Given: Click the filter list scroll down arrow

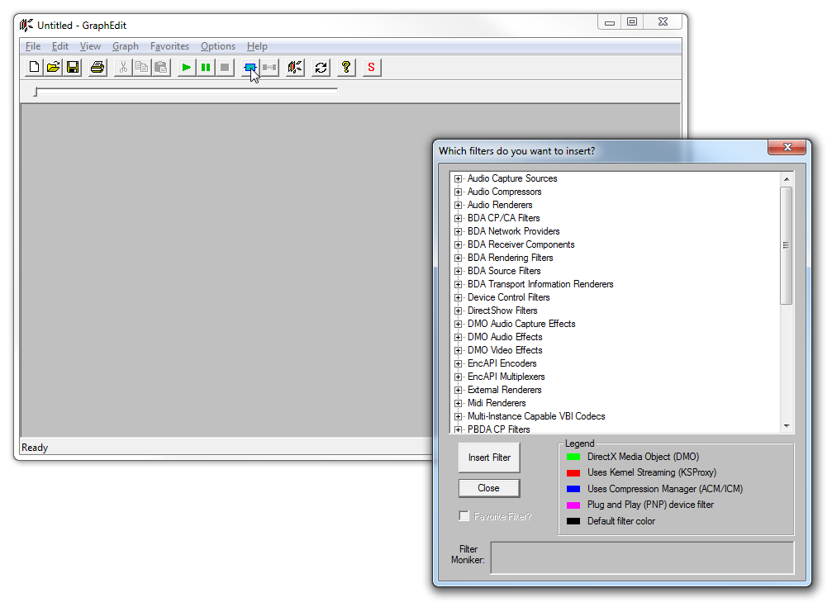Looking at the screenshot, I should click(787, 426).
